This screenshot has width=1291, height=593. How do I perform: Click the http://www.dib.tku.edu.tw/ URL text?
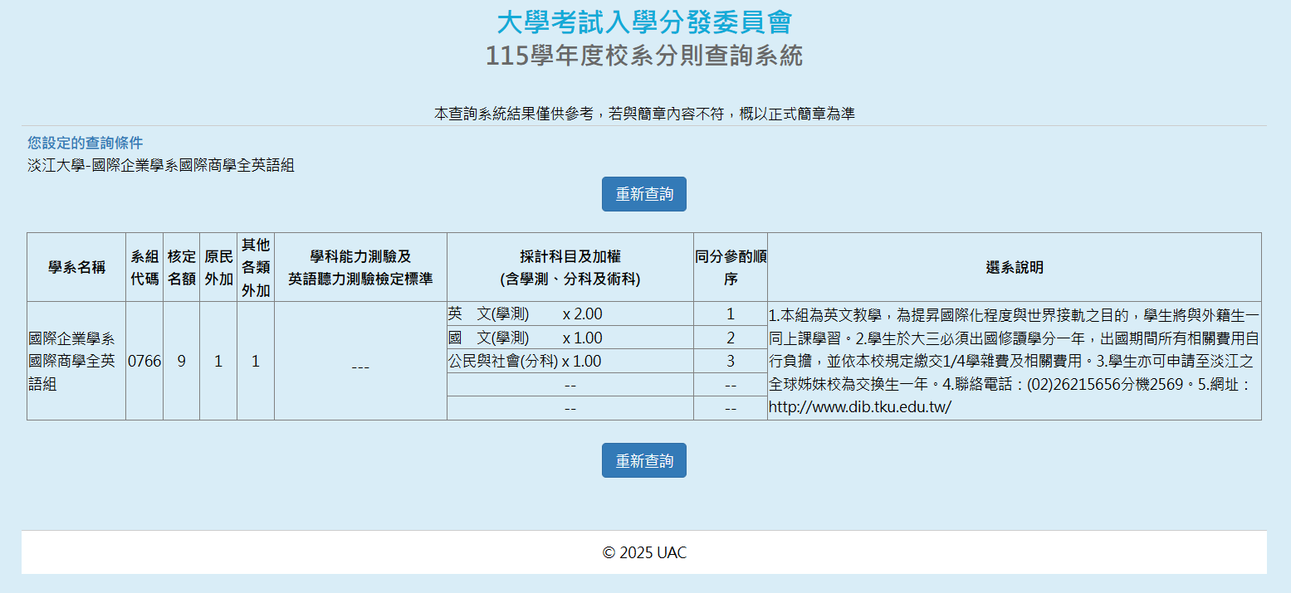coord(859,407)
